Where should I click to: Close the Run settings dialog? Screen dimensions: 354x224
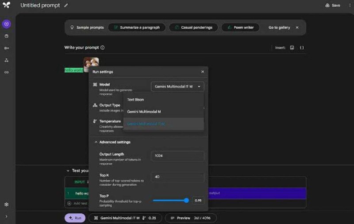pyautogui.click(x=203, y=72)
